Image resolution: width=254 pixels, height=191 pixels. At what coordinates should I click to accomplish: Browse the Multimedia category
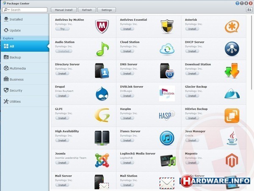(25, 68)
